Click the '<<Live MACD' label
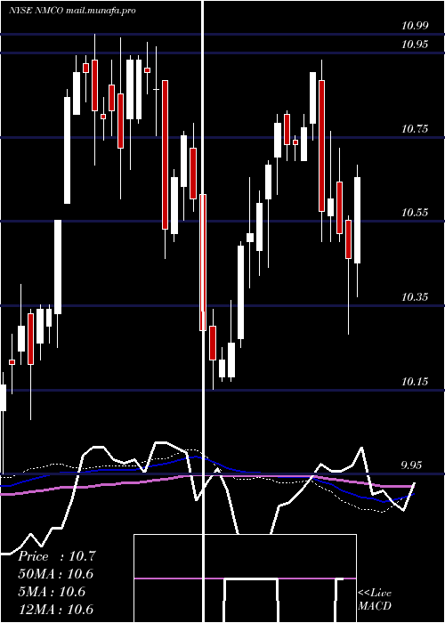This screenshot has width=445, height=623. 375,600
